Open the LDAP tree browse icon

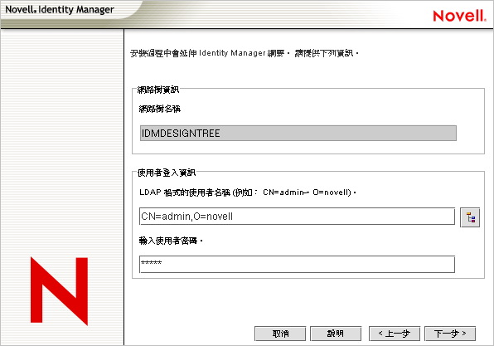pos(470,217)
